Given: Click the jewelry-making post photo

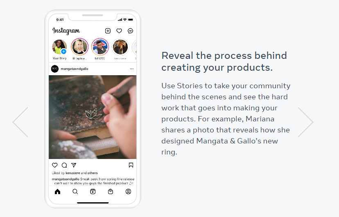Looking at the screenshot, I should pyautogui.click(x=93, y=117).
